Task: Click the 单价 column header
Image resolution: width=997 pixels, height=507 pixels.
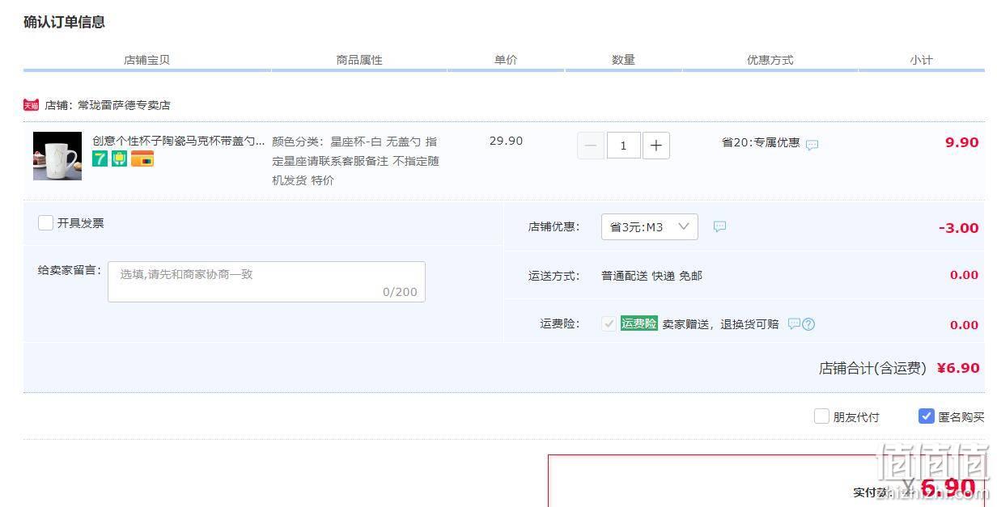Action: [x=506, y=60]
